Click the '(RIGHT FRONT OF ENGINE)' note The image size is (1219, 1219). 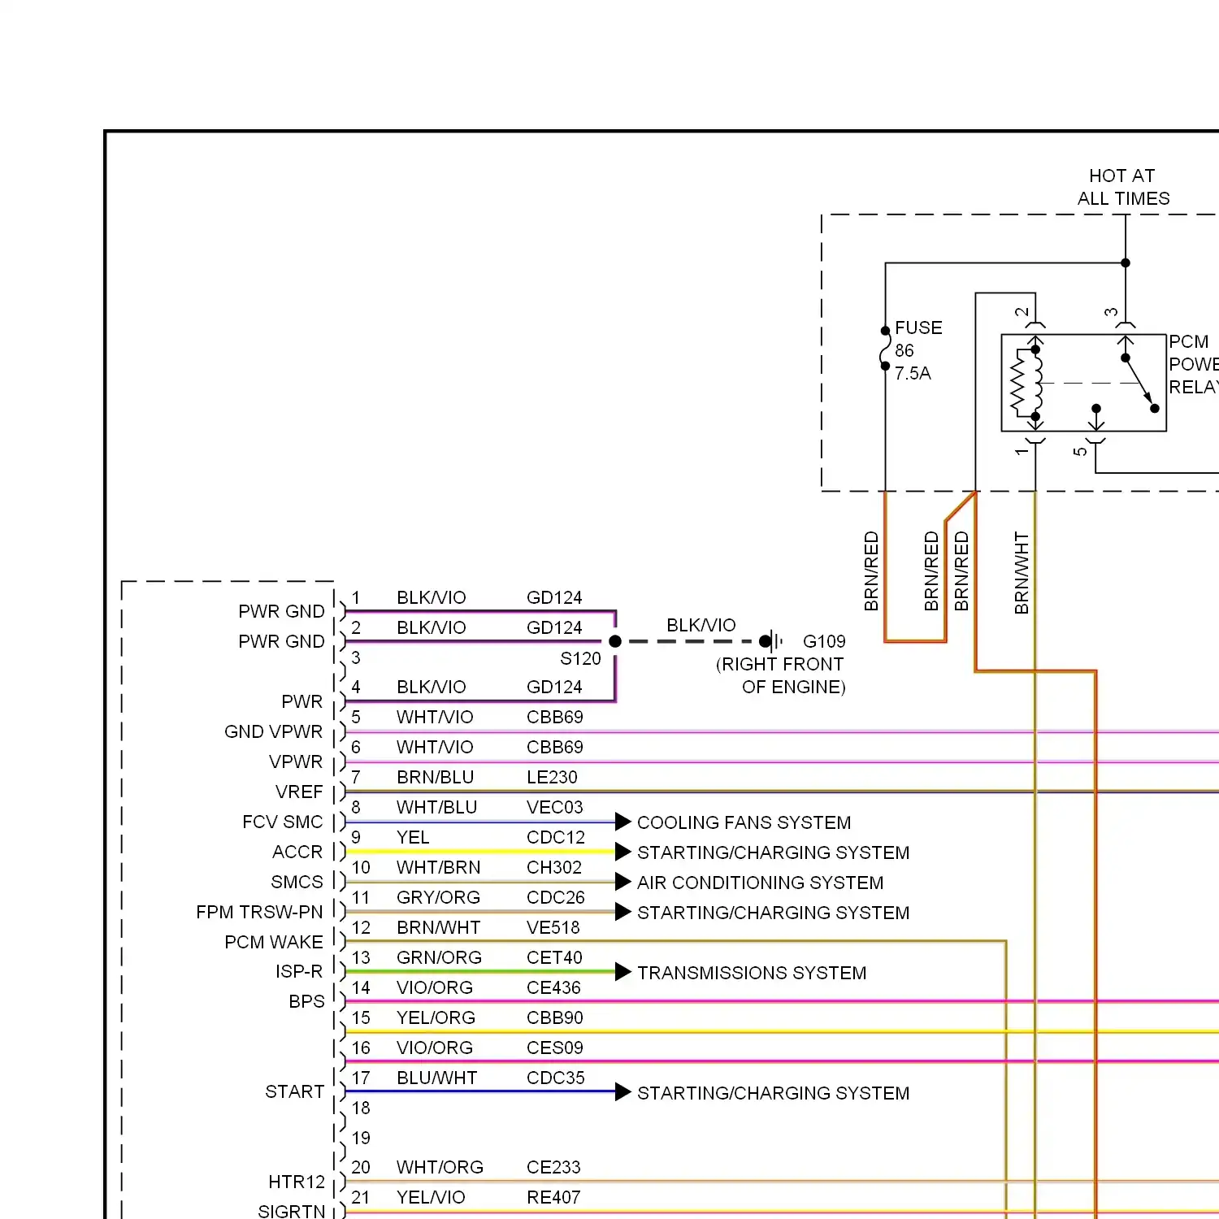(780, 675)
